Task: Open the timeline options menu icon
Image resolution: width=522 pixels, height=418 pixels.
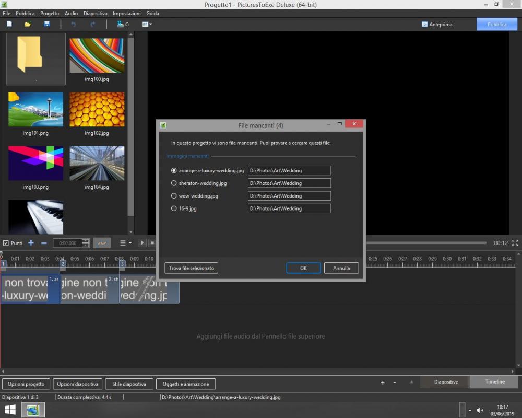Action: tap(125, 243)
